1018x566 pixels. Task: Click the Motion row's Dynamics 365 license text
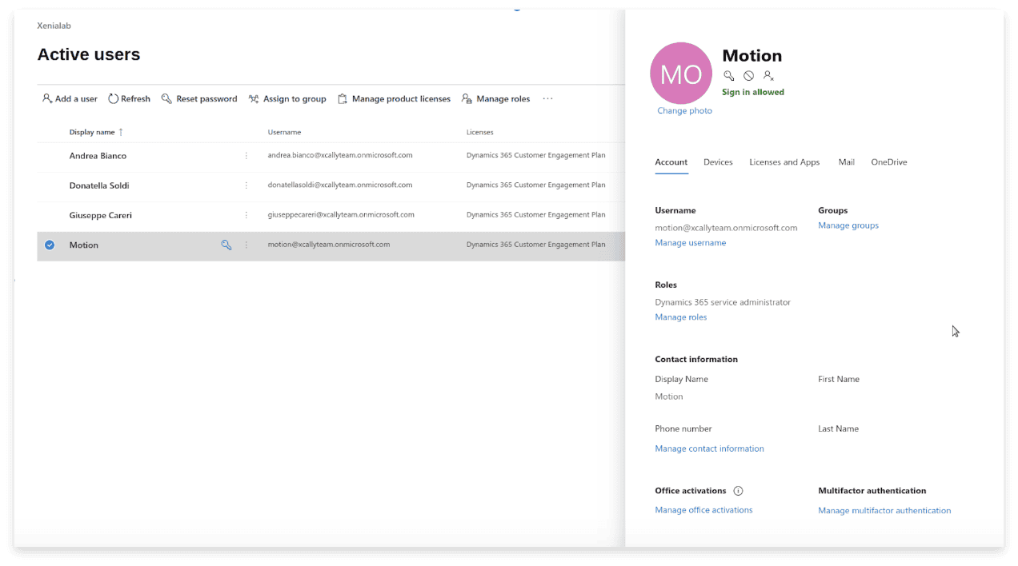536,245
